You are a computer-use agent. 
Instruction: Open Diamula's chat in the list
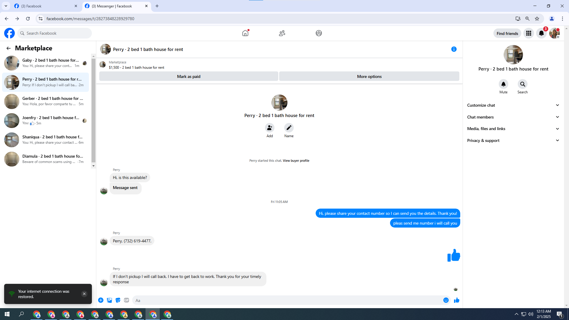point(46,159)
